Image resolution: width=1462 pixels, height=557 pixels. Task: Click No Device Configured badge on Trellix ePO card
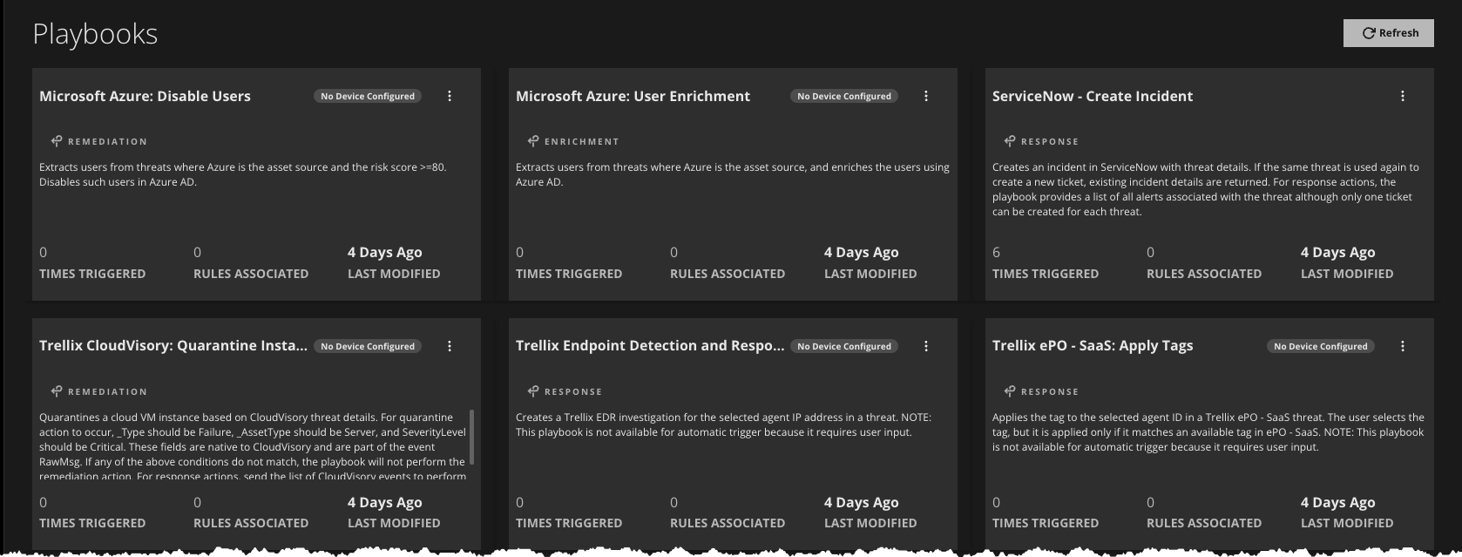pyautogui.click(x=1321, y=346)
